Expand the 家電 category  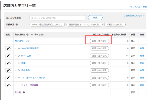[x=19, y=63]
